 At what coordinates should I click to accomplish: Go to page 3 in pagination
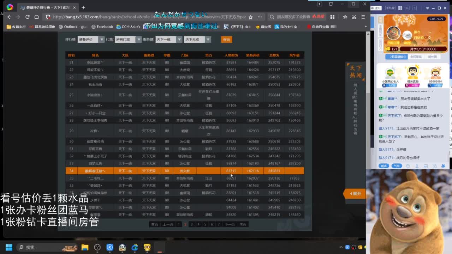[192, 224]
